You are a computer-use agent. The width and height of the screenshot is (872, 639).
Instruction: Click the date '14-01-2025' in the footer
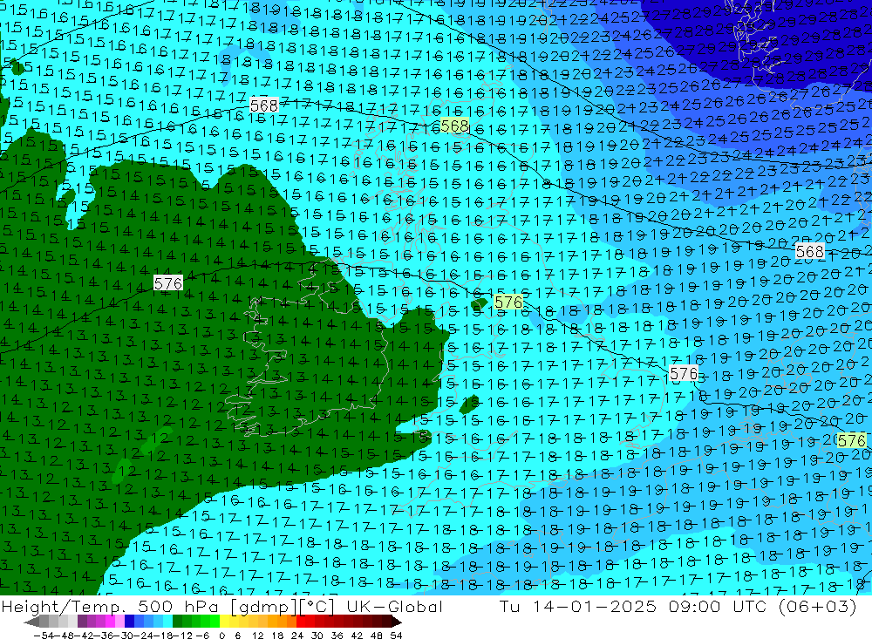tap(595, 606)
